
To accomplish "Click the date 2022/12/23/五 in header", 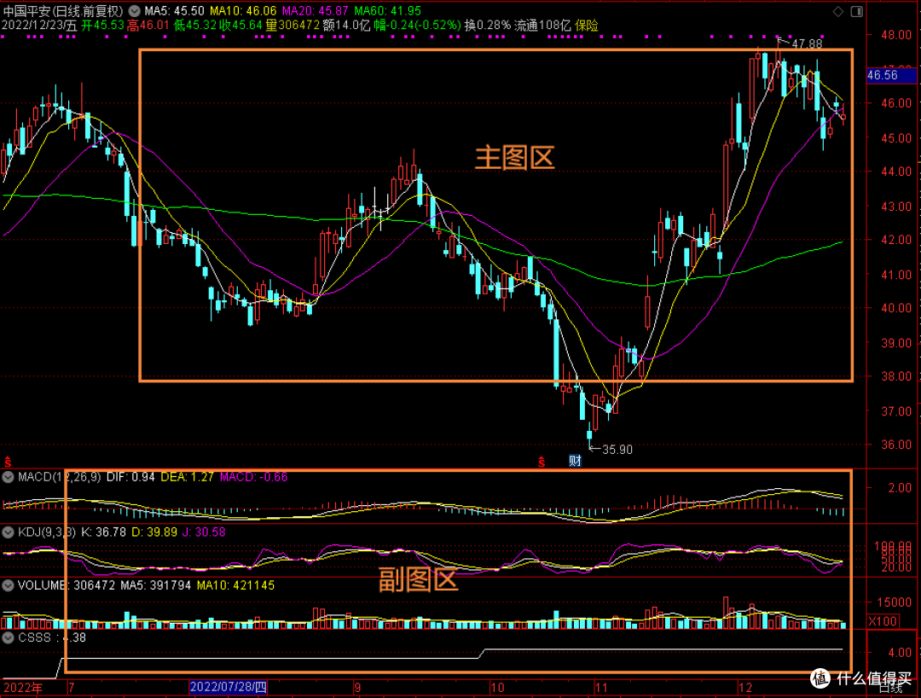I will pyautogui.click(x=39, y=26).
